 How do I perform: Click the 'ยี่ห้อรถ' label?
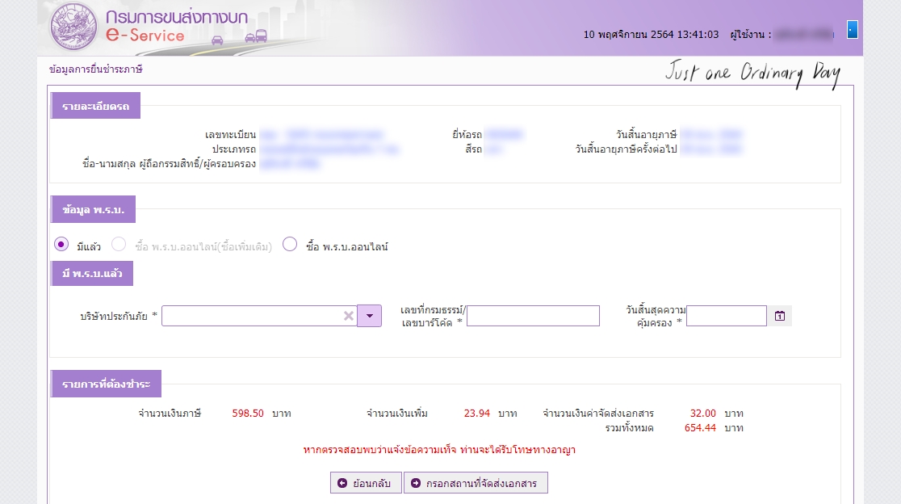click(x=467, y=134)
